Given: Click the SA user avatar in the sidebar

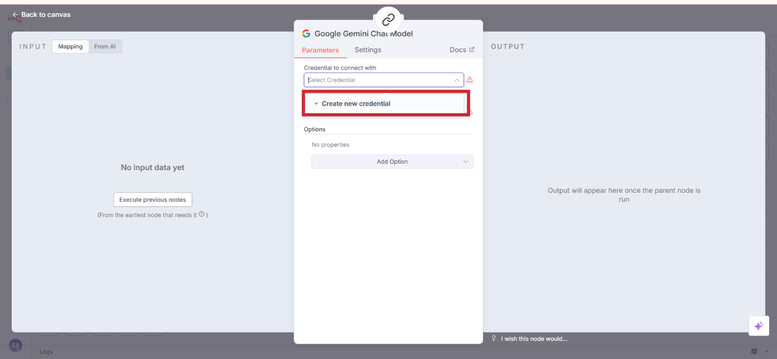Looking at the screenshot, I should (x=16, y=345).
